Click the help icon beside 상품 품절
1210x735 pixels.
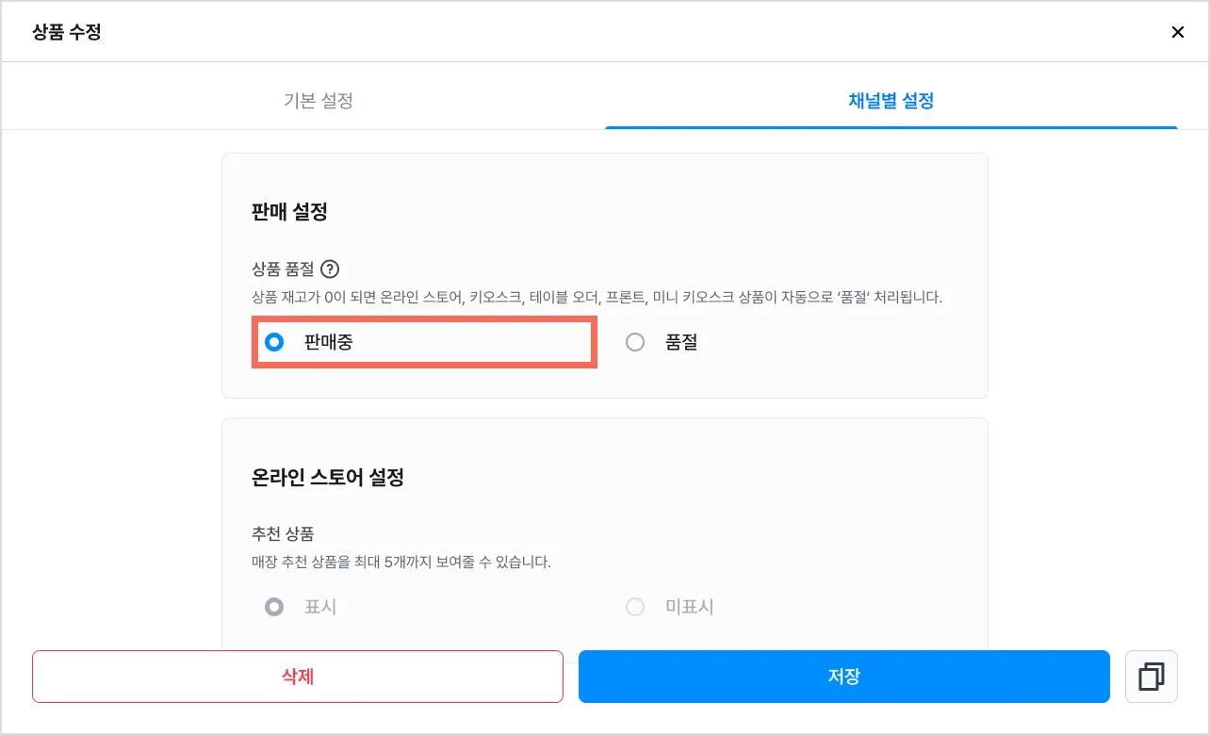(329, 269)
